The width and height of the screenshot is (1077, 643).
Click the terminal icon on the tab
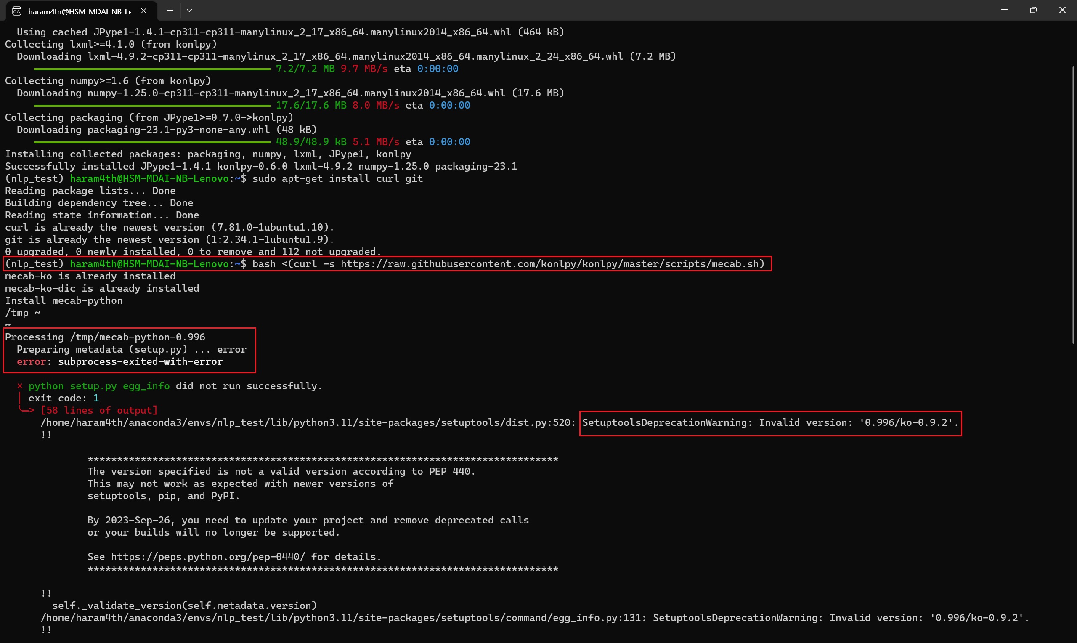(x=17, y=11)
